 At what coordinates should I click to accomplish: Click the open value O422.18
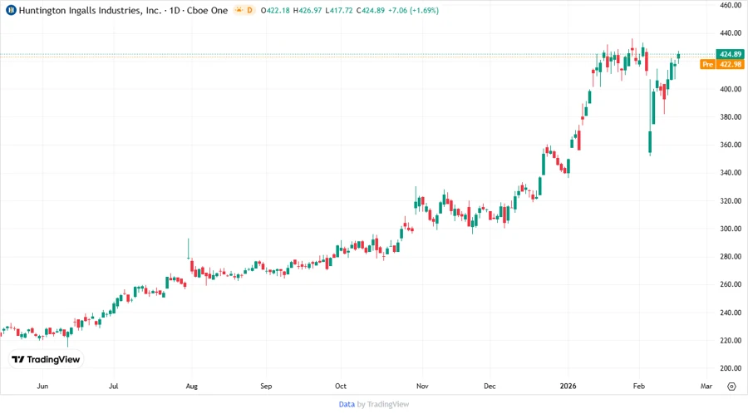click(275, 10)
